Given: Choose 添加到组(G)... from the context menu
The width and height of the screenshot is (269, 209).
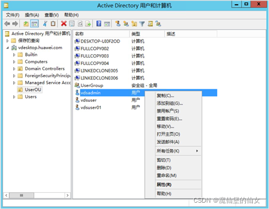Looking at the screenshot, I should tap(173, 103).
